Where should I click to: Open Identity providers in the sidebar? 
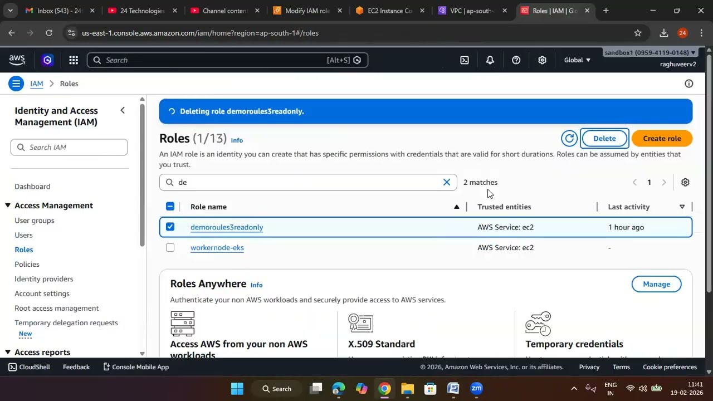click(x=43, y=278)
